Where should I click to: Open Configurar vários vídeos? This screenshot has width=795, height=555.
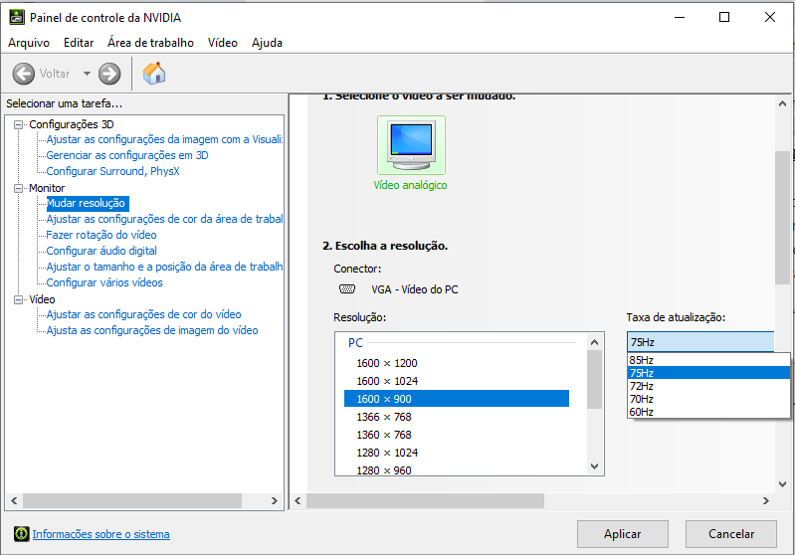point(104,282)
